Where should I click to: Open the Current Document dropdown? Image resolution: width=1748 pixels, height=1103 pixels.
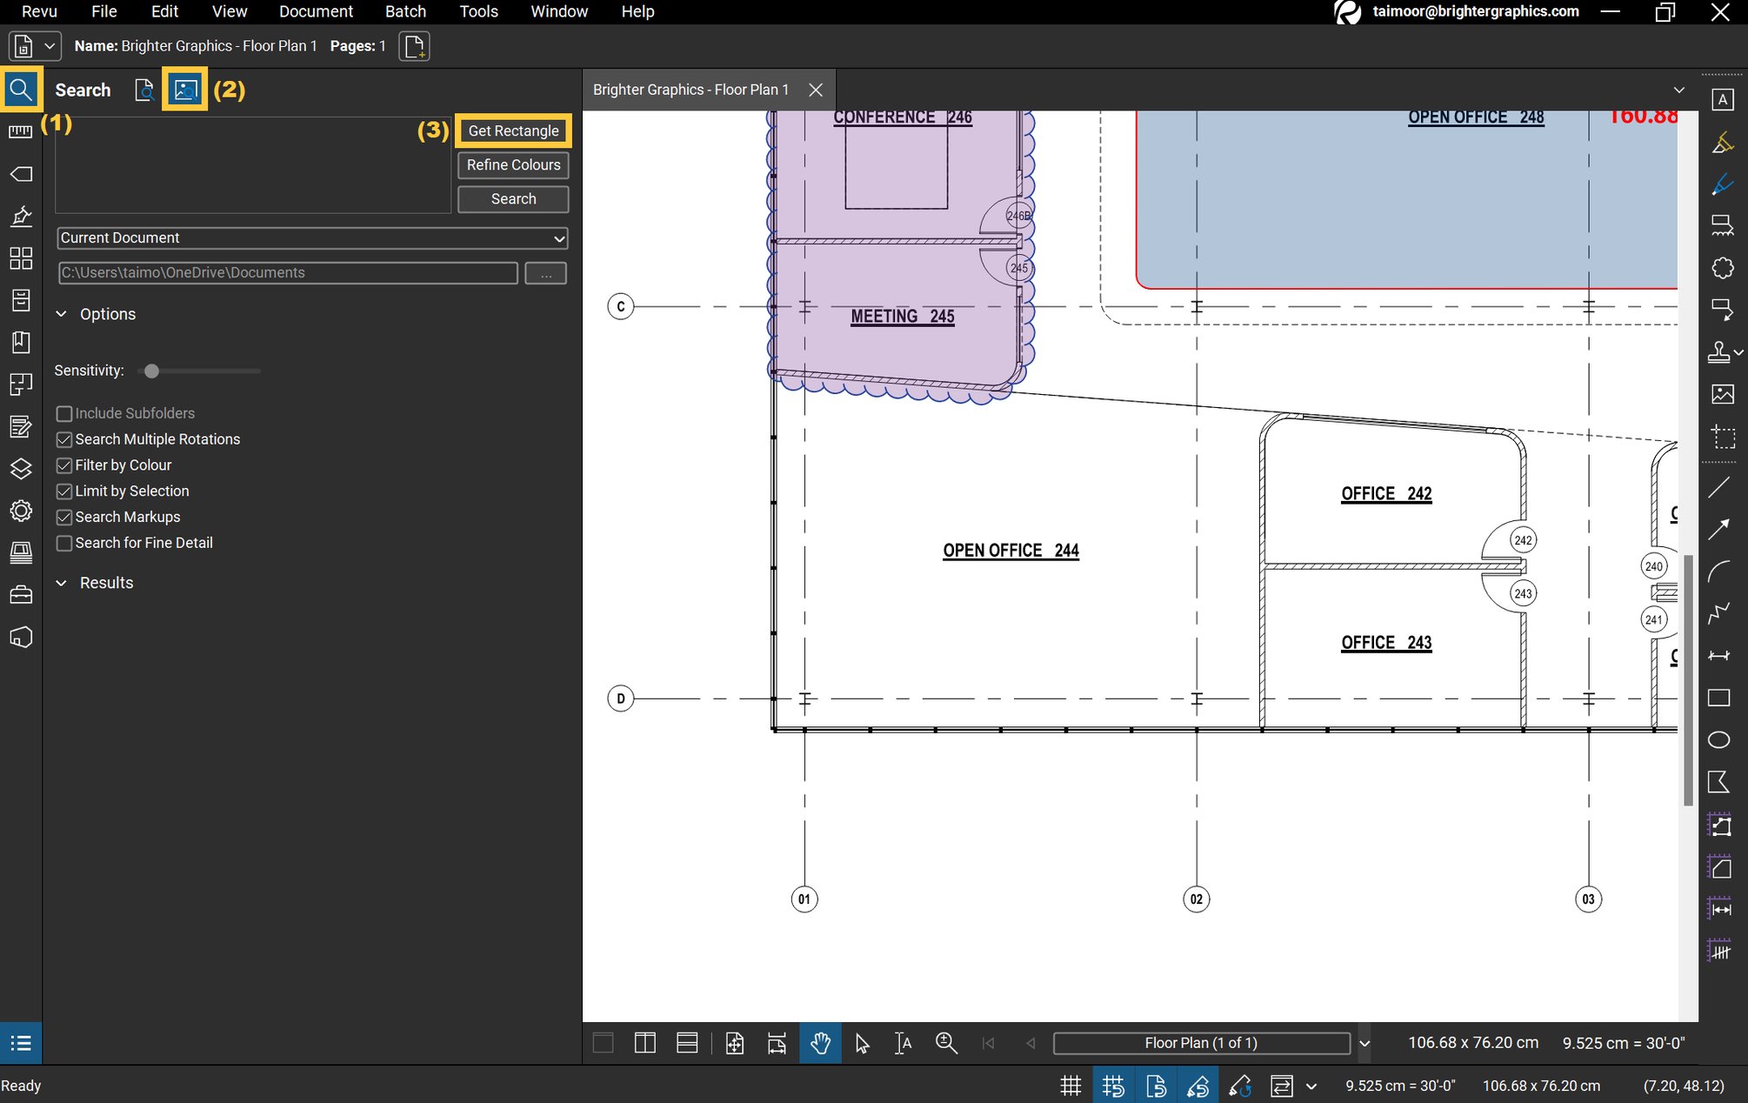click(x=560, y=238)
